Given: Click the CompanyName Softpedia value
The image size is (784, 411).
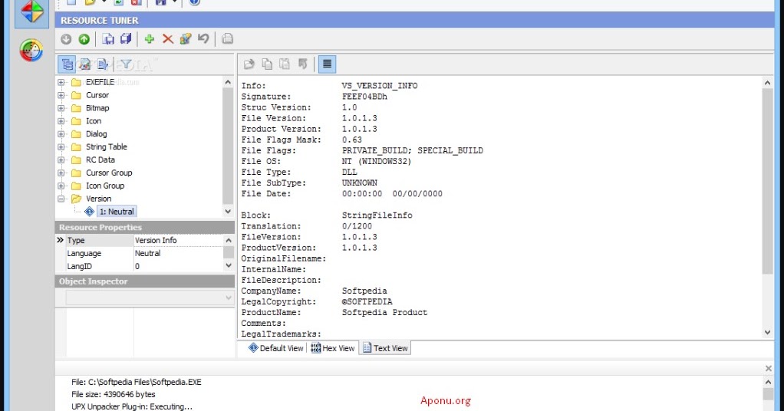Looking at the screenshot, I should 364,291.
